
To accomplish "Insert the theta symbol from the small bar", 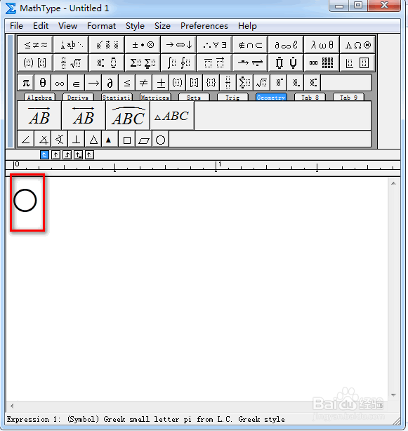I will (x=43, y=82).
